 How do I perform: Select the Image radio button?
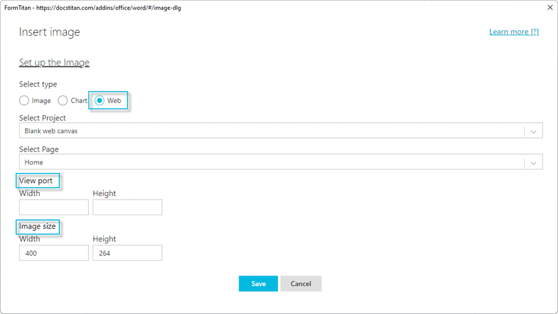tap(24, 101)
